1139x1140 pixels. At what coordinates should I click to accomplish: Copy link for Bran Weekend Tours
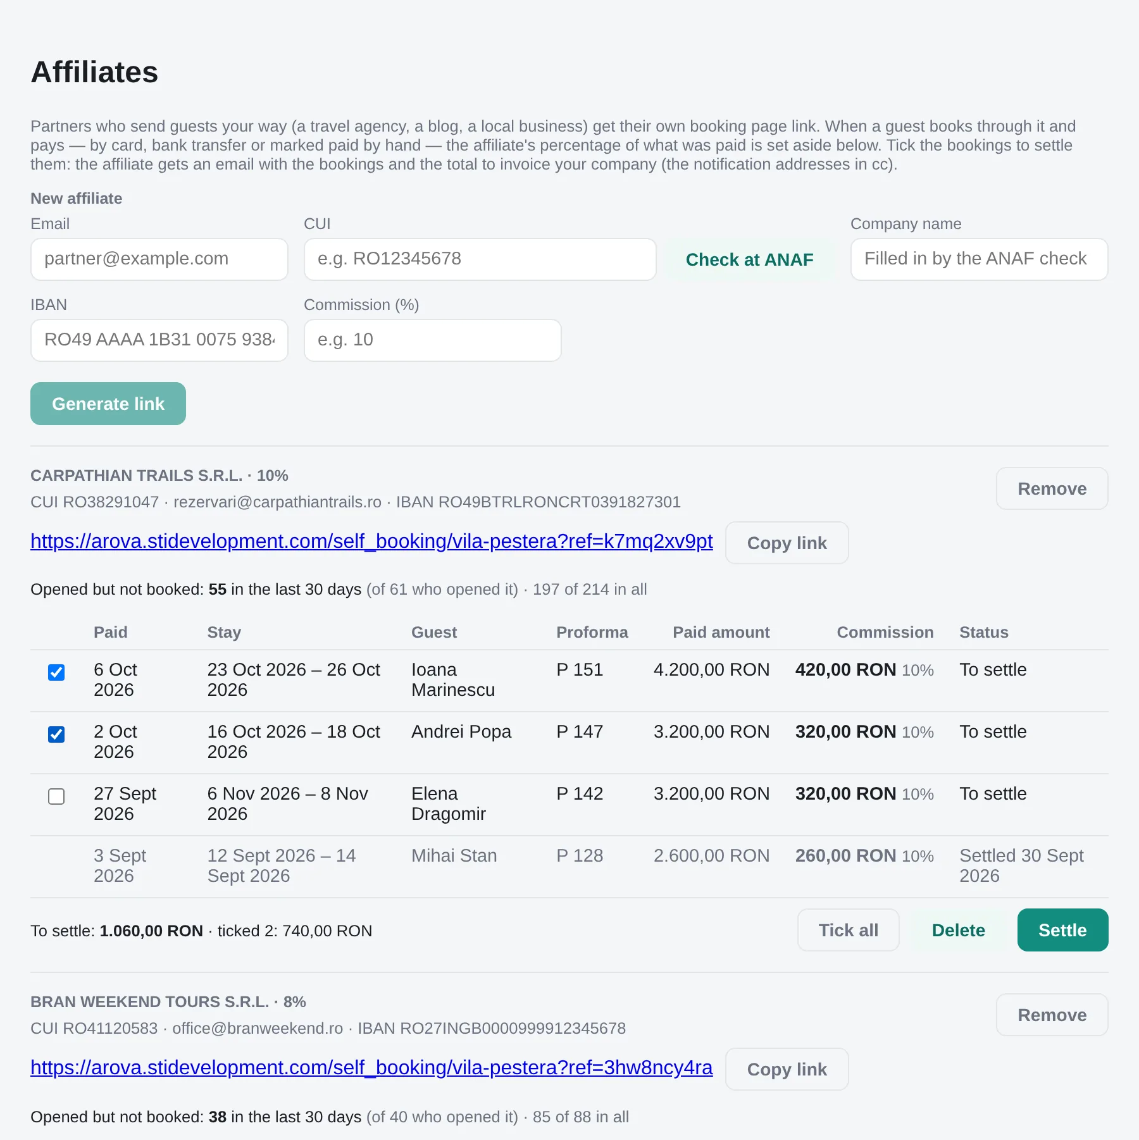click(787, 1069)
